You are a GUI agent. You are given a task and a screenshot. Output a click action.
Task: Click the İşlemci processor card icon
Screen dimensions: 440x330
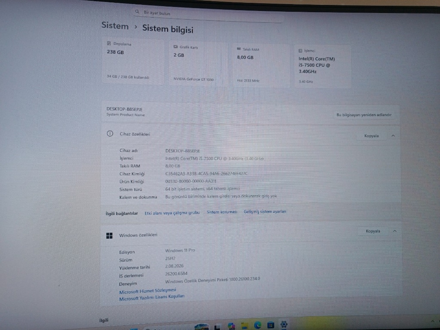coord(300,51)
